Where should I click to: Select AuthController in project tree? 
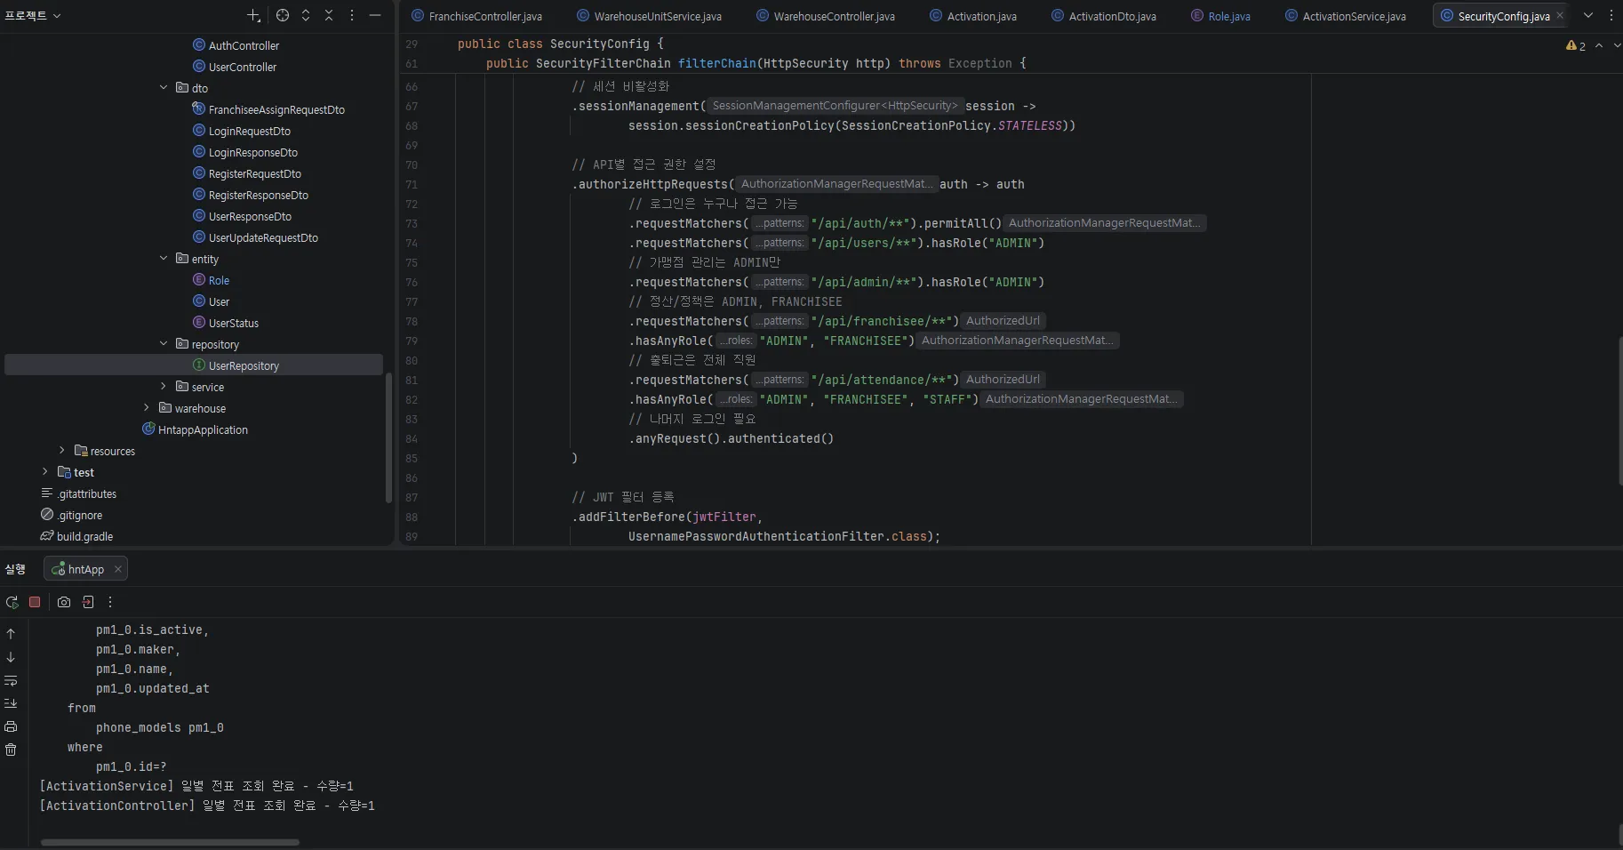pyautogui.click(x=236, y=45)
